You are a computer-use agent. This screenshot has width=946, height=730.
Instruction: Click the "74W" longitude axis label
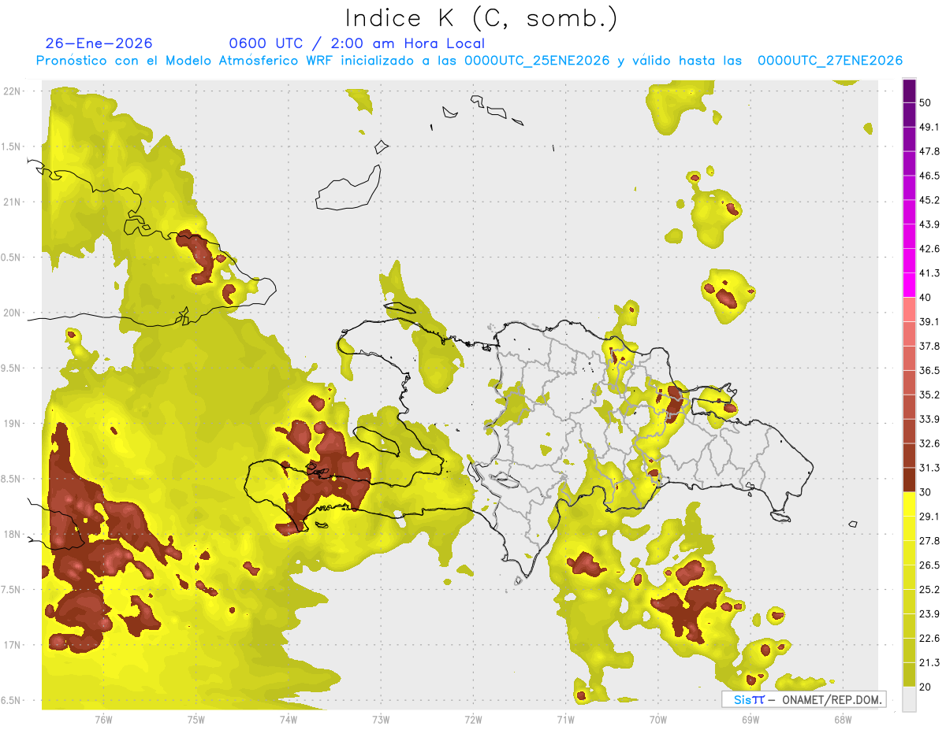(288, 720)
